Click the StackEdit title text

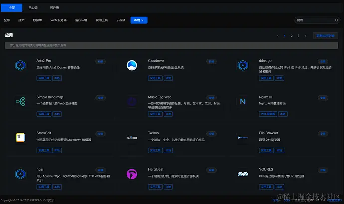[44, 133]
